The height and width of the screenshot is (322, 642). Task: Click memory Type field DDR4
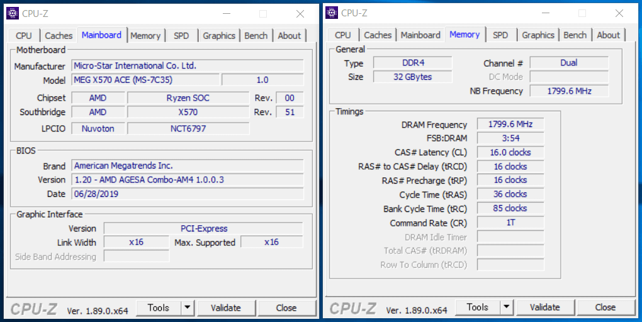tap(413, 63)
